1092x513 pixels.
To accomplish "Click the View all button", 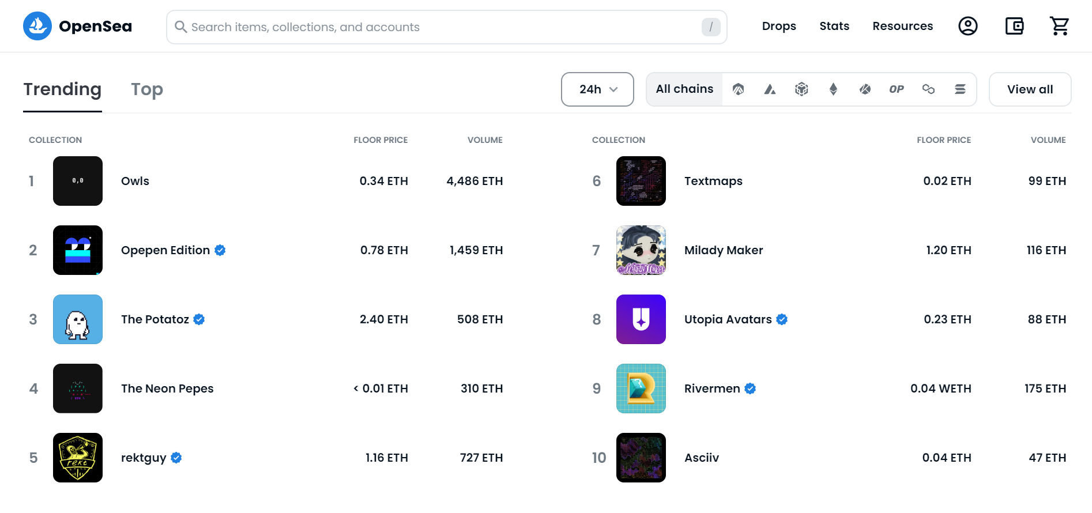I will click(x=1030, y=89).
